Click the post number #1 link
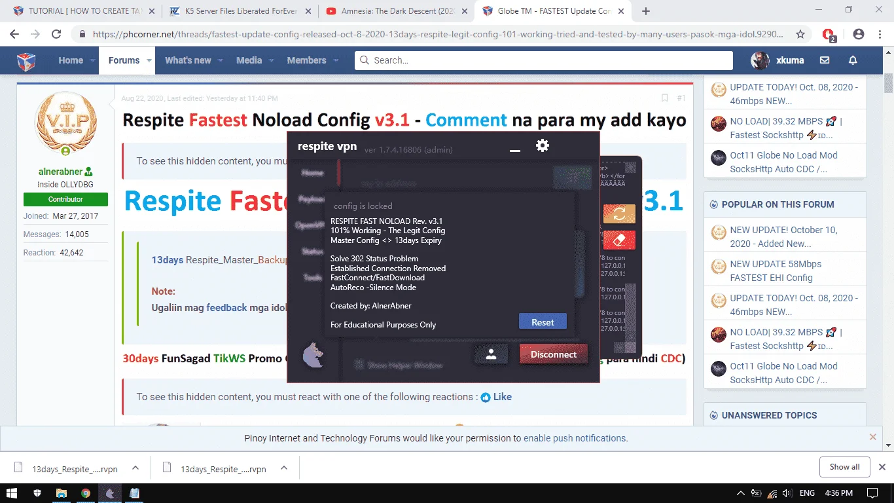The height and width of the screenshot is (503, 894). pos(681,98)
